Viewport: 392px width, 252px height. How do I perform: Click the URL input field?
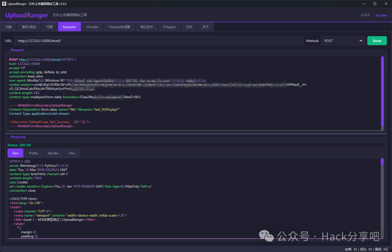click(x=159, y=41)
